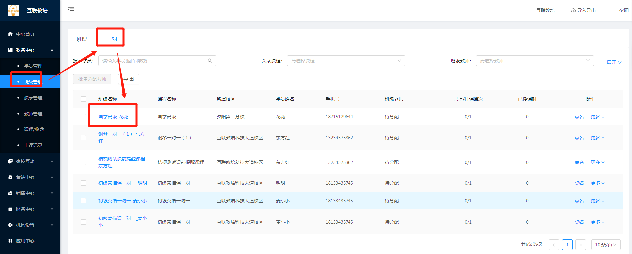Expand the 营销中心 menu
The image size is (632, 254).
pos(52,177)
